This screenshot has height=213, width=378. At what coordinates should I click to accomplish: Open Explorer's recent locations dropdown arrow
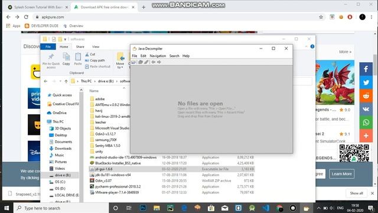(60, 82)
